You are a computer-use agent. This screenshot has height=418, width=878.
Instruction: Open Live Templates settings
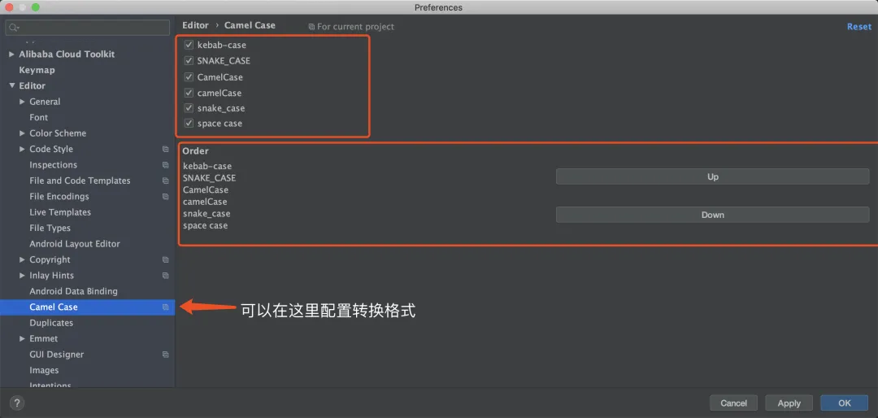tap(60, 211)
